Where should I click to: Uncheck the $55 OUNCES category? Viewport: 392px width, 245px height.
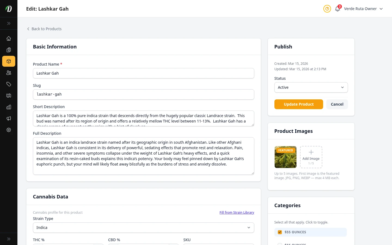280,232
